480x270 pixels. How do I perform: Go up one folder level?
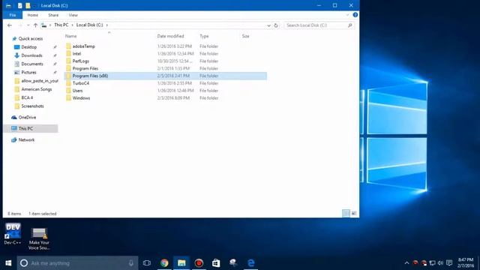(x=35, y=25)
